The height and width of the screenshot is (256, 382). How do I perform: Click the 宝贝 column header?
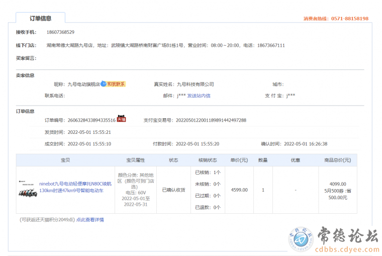[x=65, y=160]
